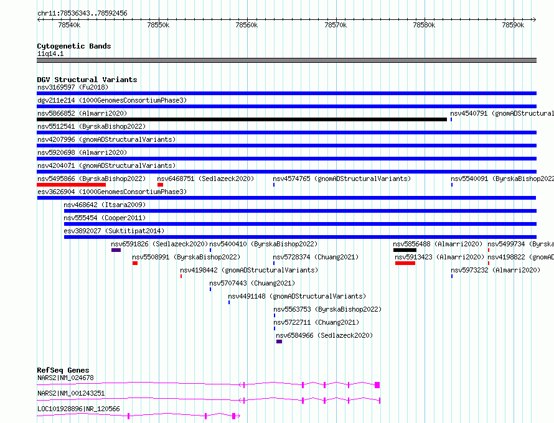Open the nsv468642 (Itsara2009) variant label
The image size is (554, 423).
click(104, 205)
